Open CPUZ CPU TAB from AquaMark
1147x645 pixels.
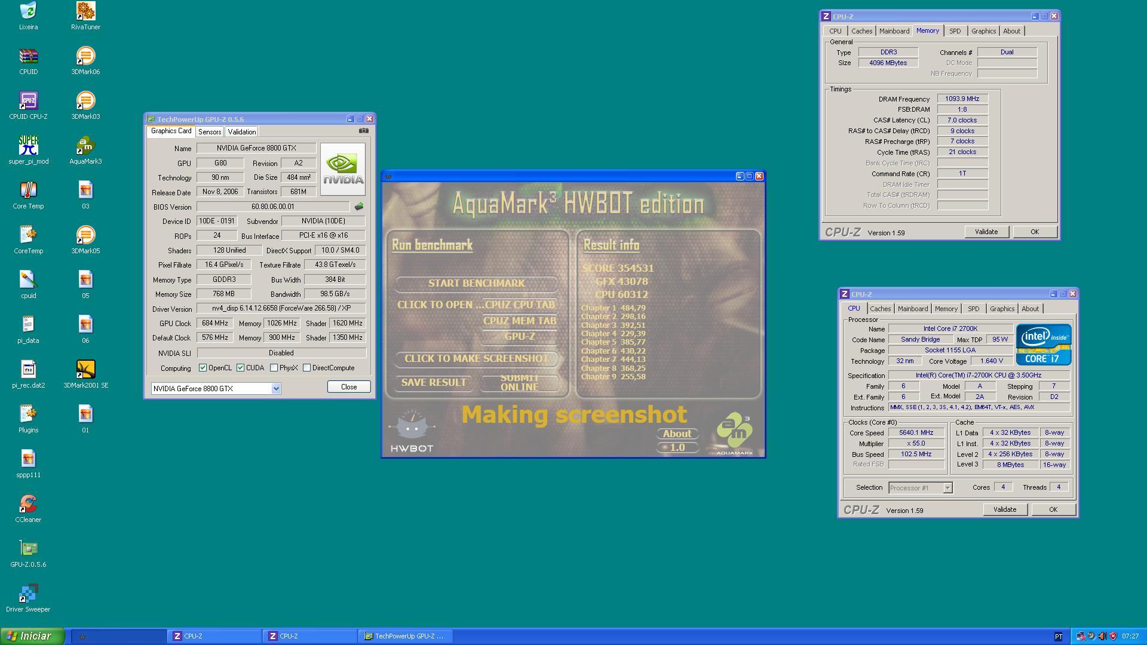pos(520,305)
